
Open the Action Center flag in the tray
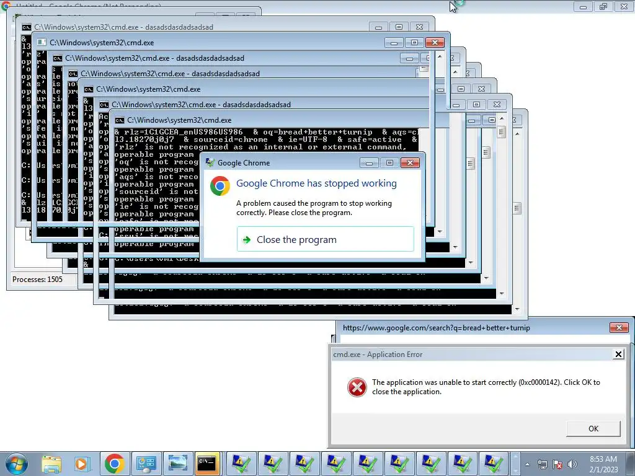557,464
